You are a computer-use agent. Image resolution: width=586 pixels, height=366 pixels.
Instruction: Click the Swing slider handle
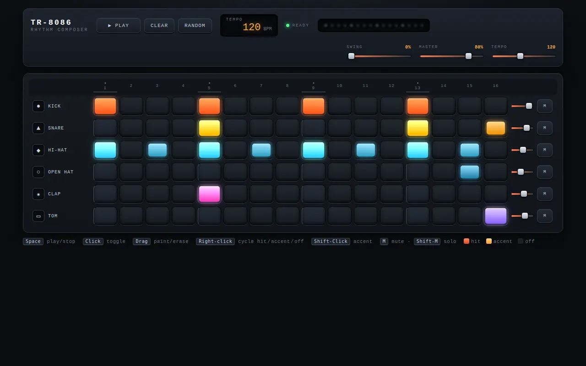pos(351,56)
